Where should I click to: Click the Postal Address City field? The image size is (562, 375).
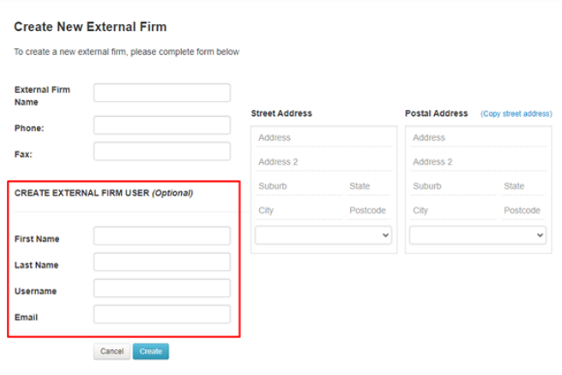(452, 210)
